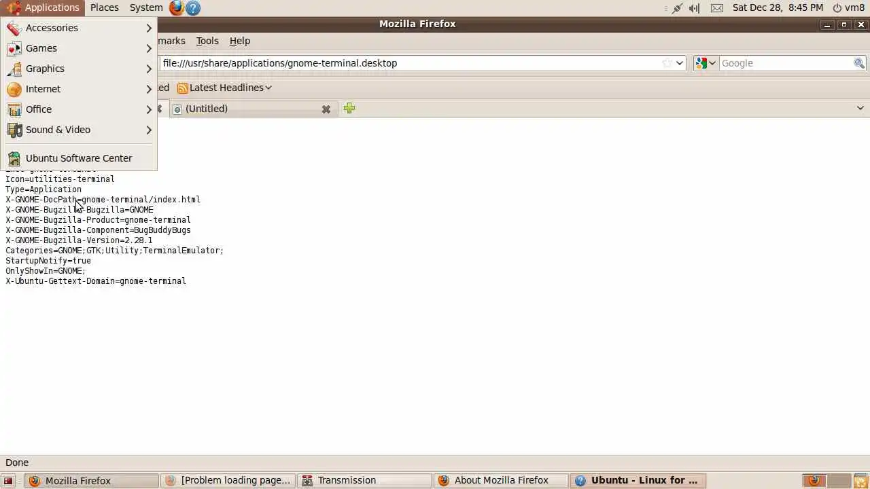Expand the URL history dropdown arrow
This screenshot has height=489, width=870.
point(680,63)
